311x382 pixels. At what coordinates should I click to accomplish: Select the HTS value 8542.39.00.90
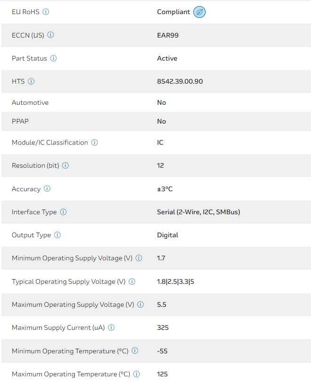(180, 81)
